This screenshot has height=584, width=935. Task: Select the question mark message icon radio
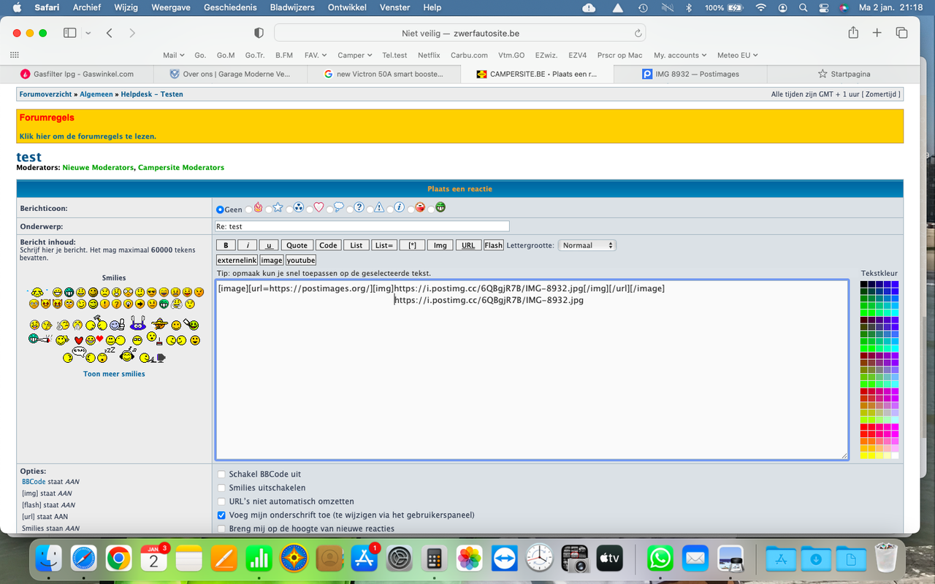(350, 210)
